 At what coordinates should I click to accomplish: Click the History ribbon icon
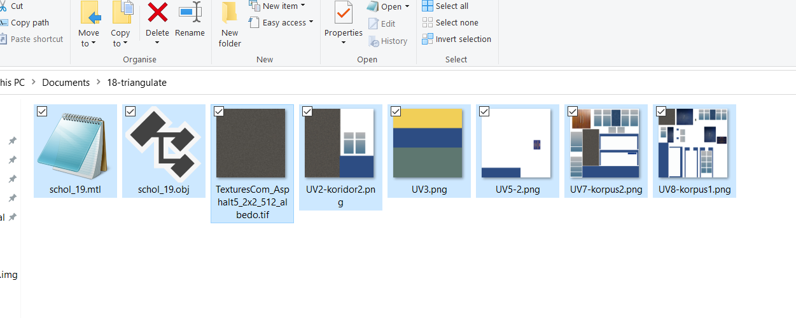(374, 41)
